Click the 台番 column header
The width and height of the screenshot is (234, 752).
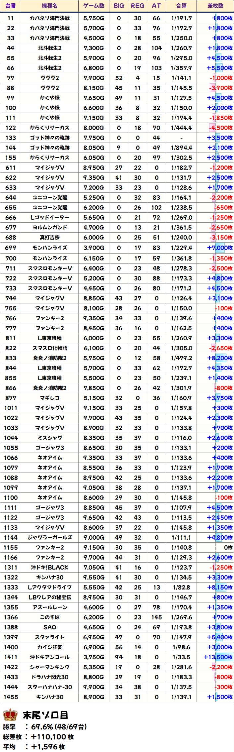point(11,6)
